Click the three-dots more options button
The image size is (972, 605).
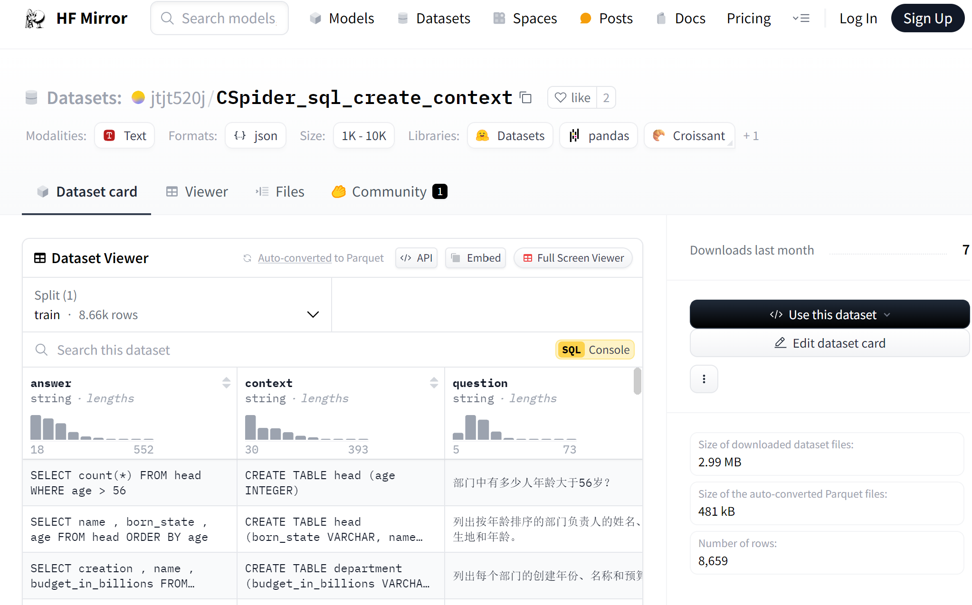[x=704, y=379]
